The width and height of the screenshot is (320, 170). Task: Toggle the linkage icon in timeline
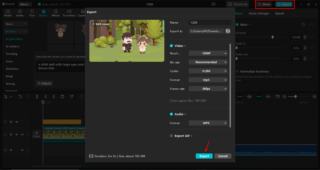(259, 97)
